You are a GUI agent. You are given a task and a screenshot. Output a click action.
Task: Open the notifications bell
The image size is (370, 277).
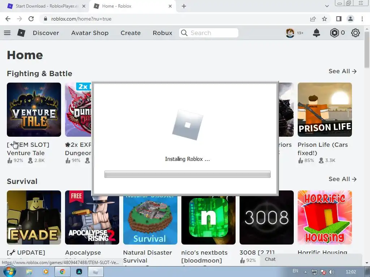317,33
